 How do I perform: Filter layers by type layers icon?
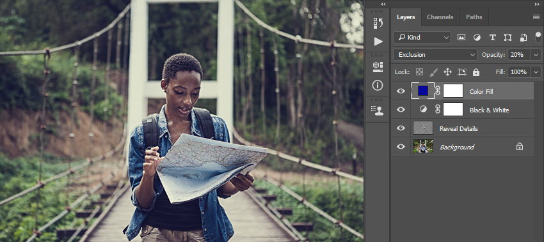point(492,38)
